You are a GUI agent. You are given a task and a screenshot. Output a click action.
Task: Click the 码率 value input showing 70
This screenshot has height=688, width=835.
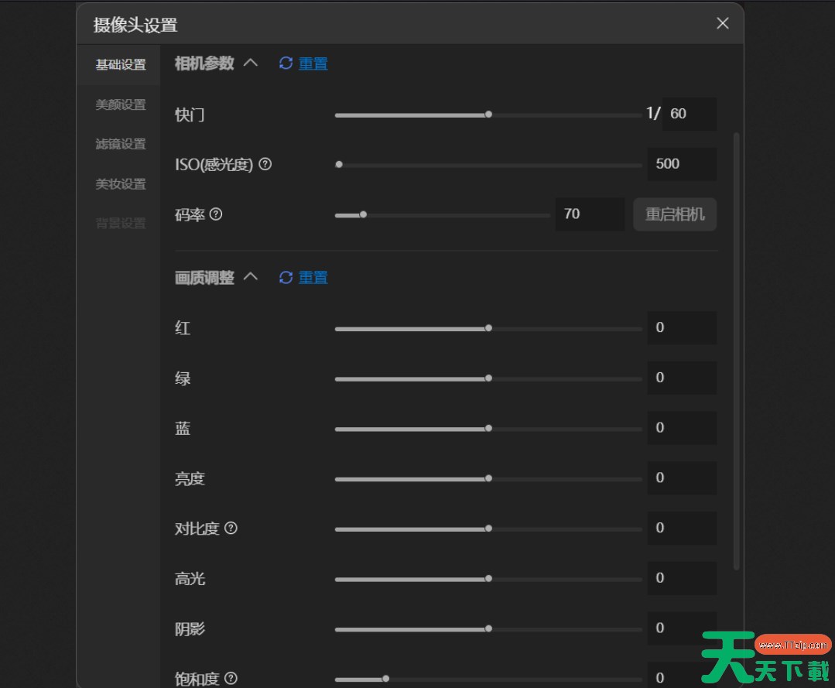tap(590, 214)
